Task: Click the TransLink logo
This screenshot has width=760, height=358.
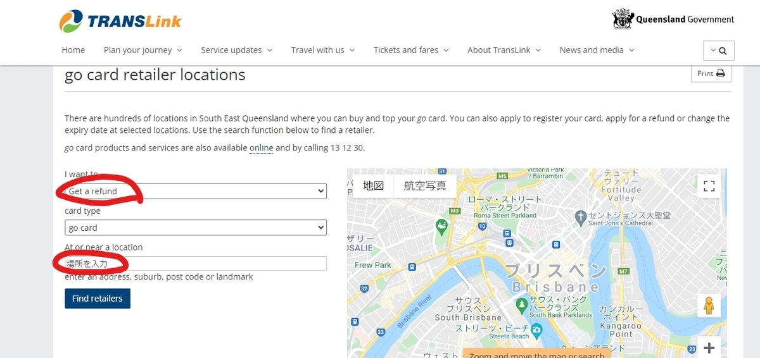Action: click(120, 22)
